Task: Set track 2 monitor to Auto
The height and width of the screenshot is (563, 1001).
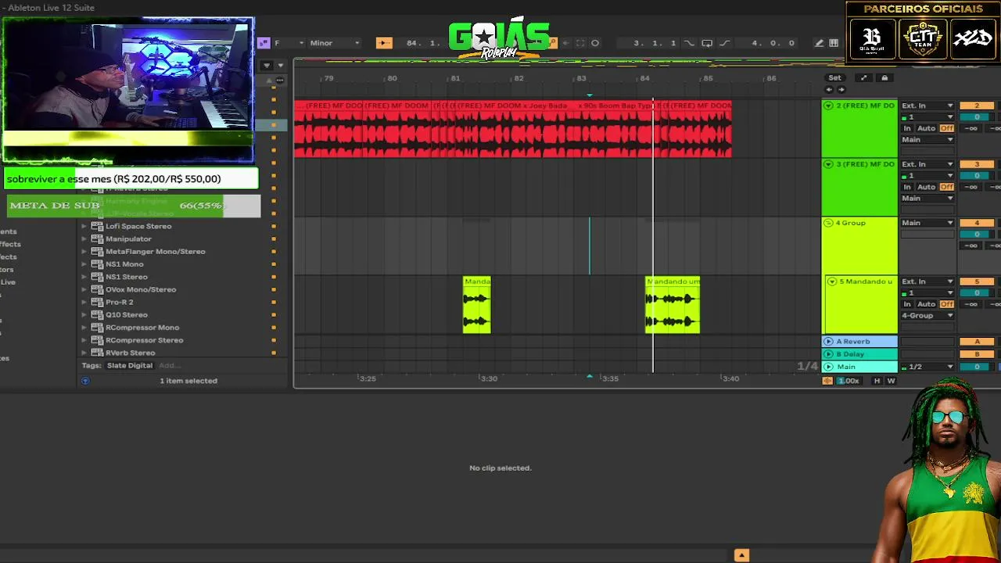Action: [926, 128]
